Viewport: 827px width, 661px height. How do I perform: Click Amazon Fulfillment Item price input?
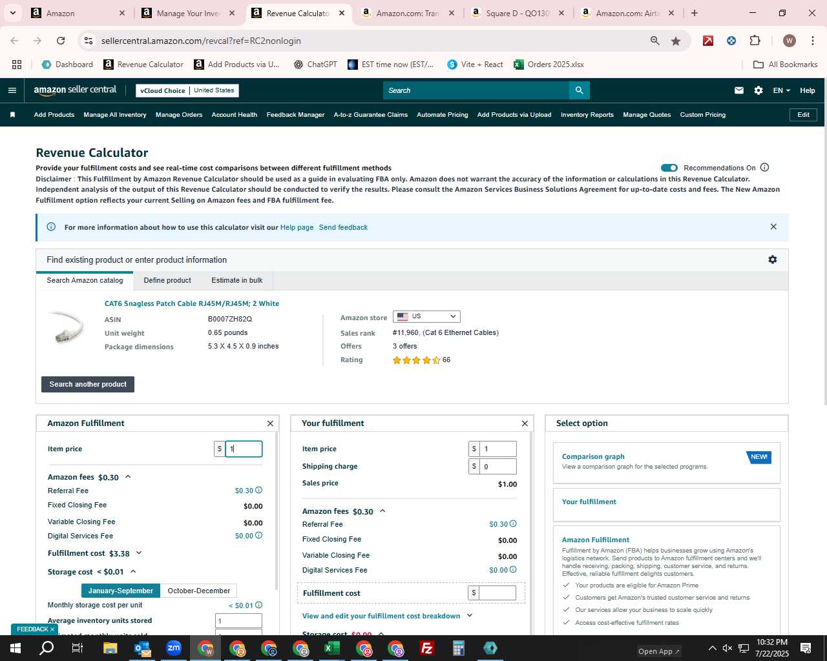point(244,449)
